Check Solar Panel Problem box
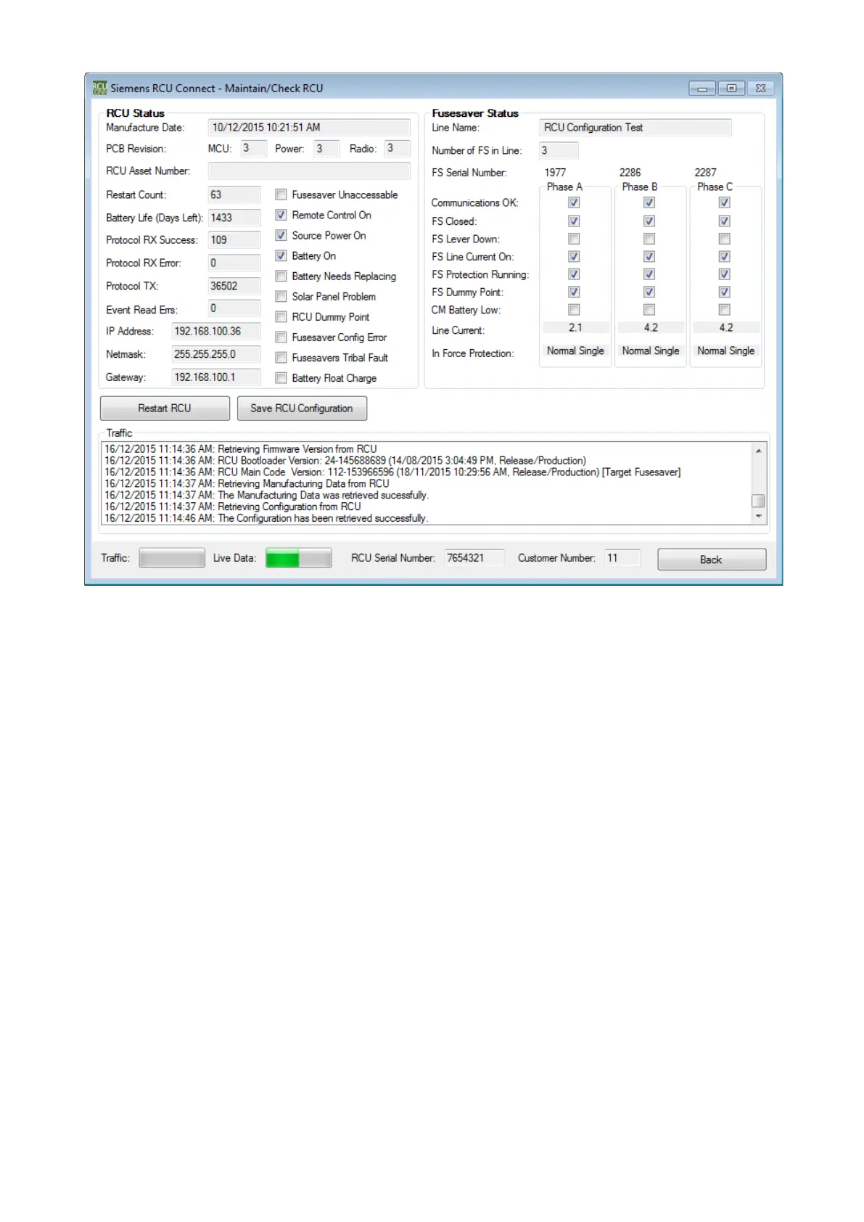This screenshot has height=1222, width=864. coord(281,296)
